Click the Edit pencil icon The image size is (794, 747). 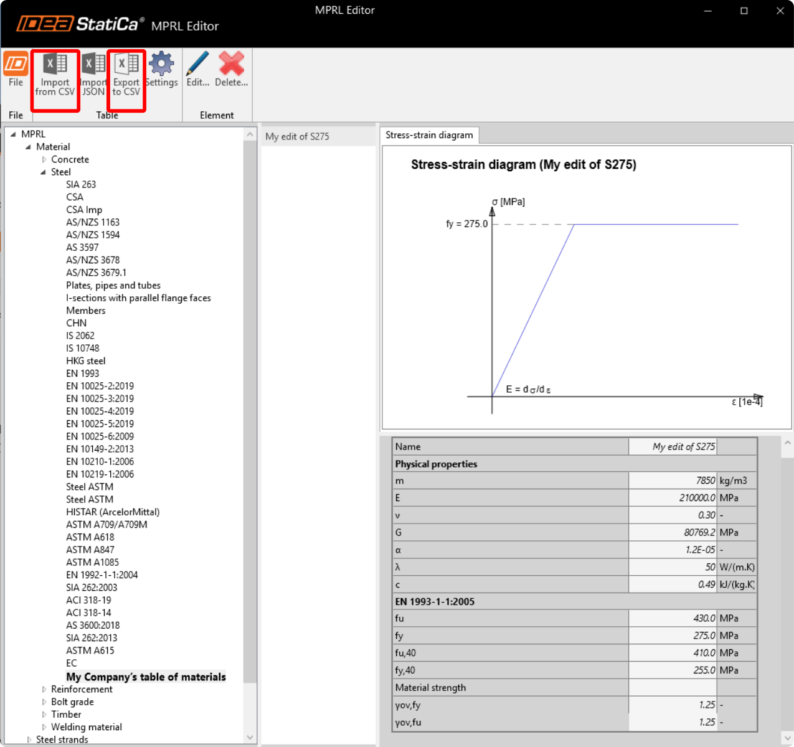tap(197, 63)
